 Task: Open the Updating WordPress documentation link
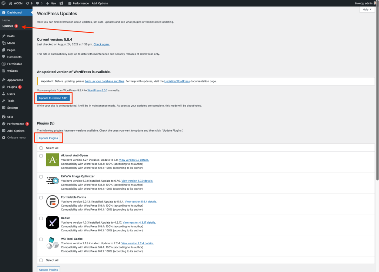(x=177, y=81)
